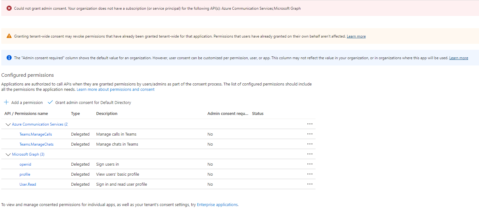Click the plus icon for Add a permission
This screenshot has height=217, width=479.
[x=6, y=102]
